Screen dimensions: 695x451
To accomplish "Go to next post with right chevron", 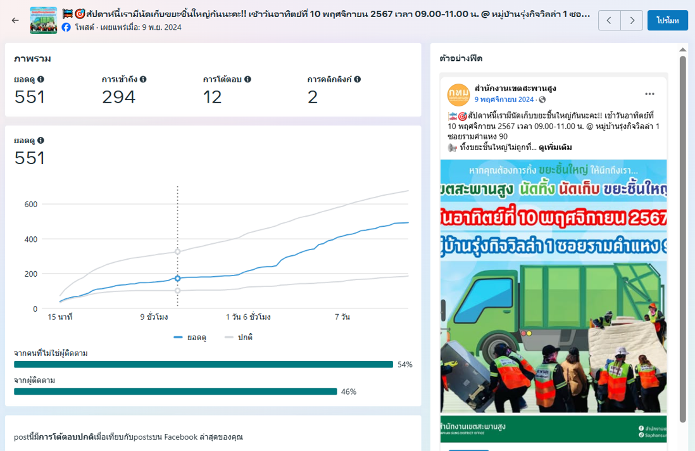I will [632, 20].
